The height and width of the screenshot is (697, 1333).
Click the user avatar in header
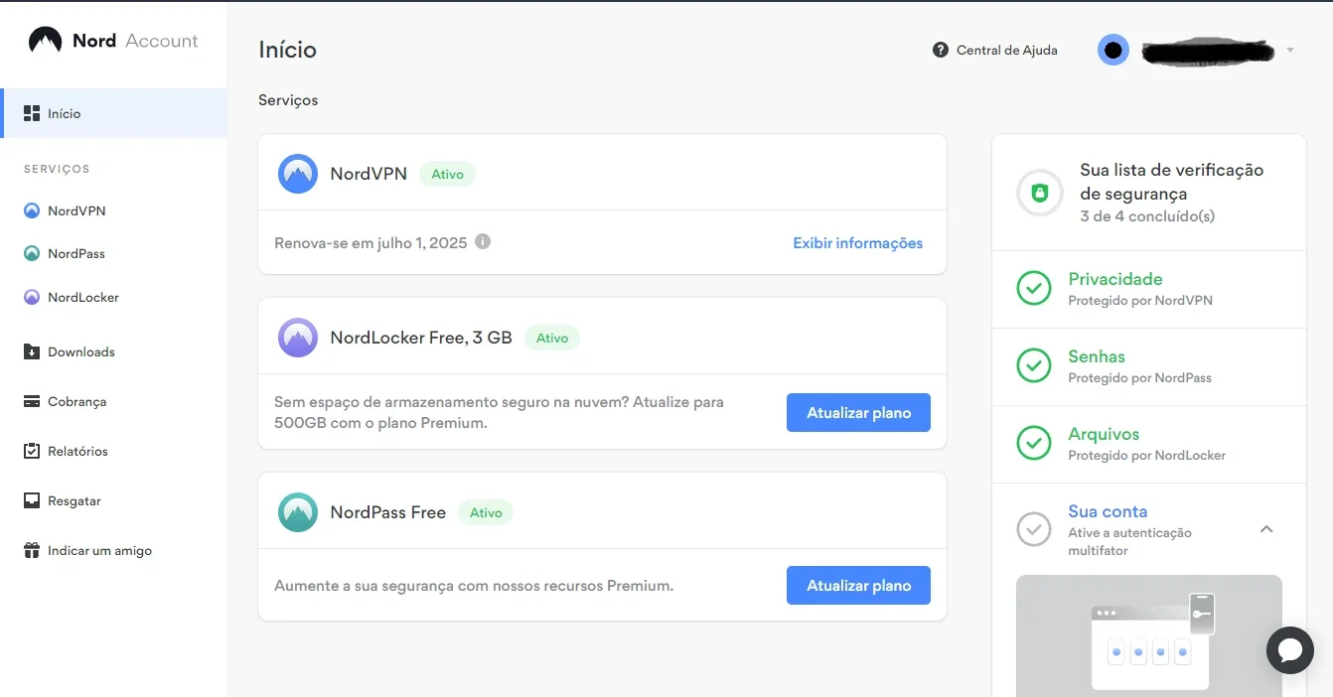pyautogui.click(x=1113, y=50)
